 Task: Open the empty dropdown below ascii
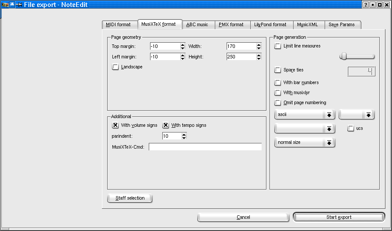click(x=304, y=129)
